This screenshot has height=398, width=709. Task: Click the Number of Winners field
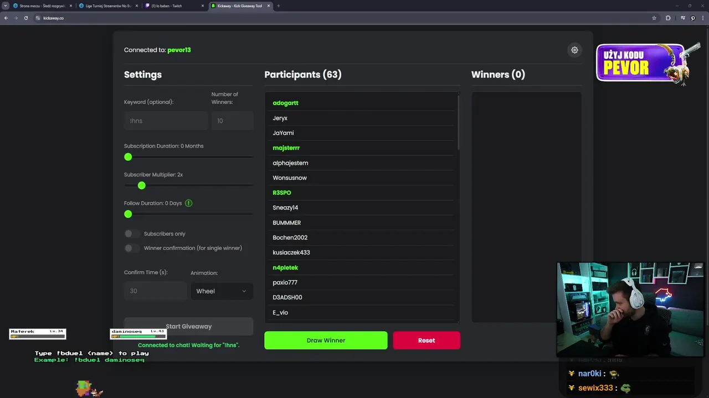(x=232, y=121)
